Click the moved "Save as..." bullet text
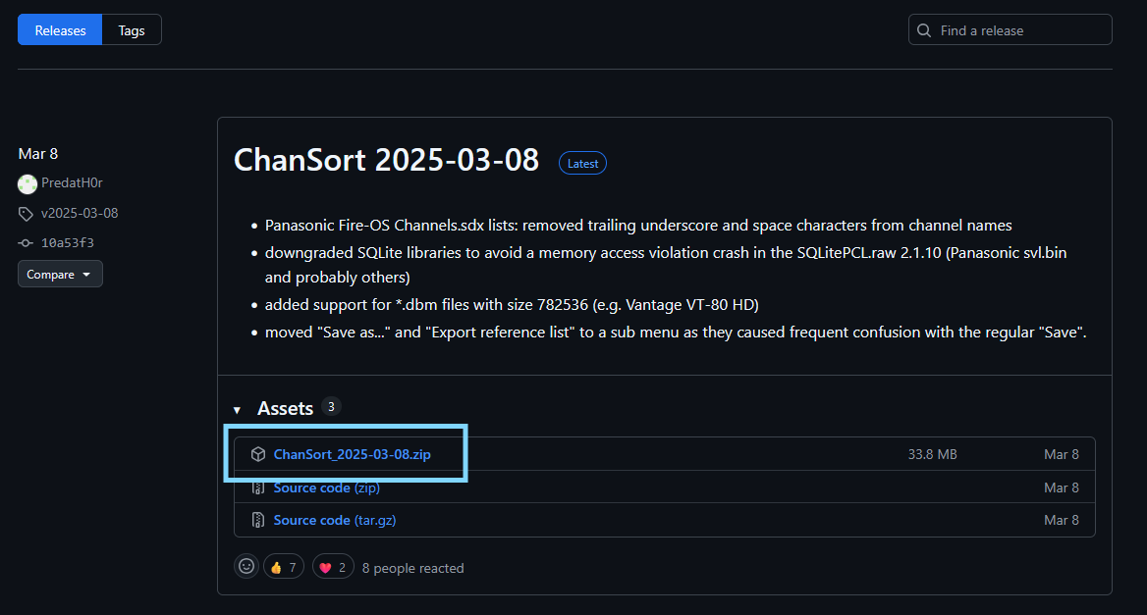The image size is (1147, 615). [x=676, y=333]
